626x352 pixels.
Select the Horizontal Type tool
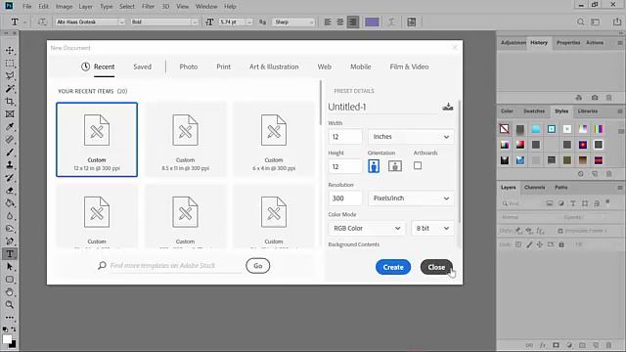coord(10,254)
